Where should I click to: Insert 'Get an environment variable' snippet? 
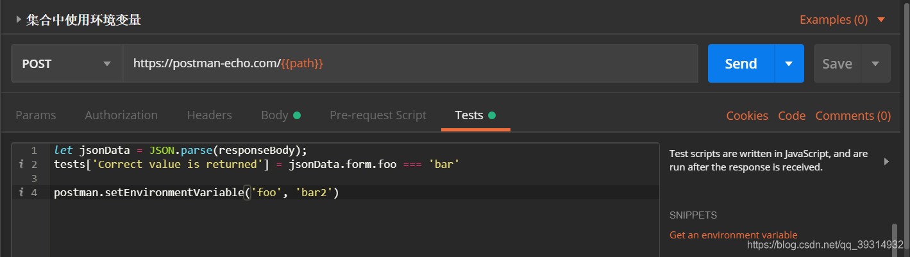click(x=733, y=235)
